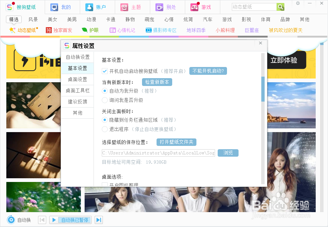Image resolution: width=328 pixels, height=227 pixels.
Task: Click the 独家首发 red icon
Action: coord(49,30)
